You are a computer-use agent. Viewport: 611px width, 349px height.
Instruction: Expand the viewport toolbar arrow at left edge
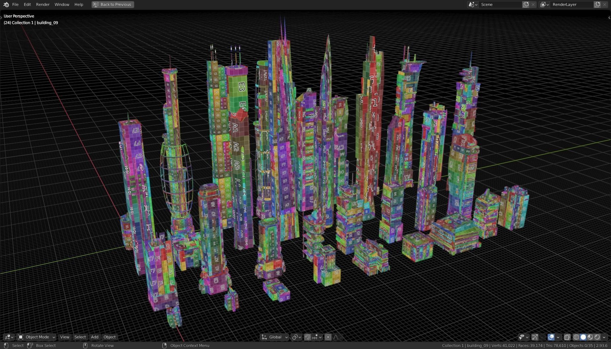point(1,17)
